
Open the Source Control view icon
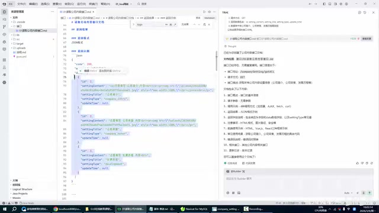(x=4, y=27)
